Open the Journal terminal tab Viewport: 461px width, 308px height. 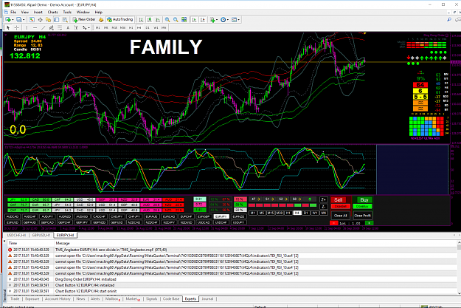pos(207,299)
